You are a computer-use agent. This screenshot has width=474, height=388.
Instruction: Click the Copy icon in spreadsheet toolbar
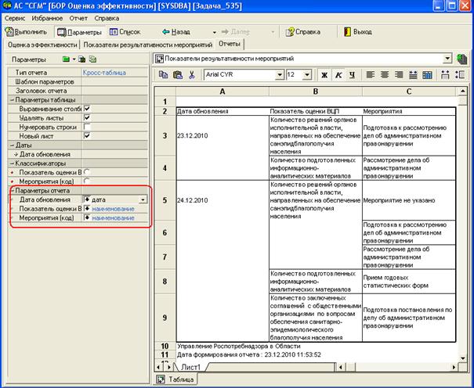click(163, 75)
